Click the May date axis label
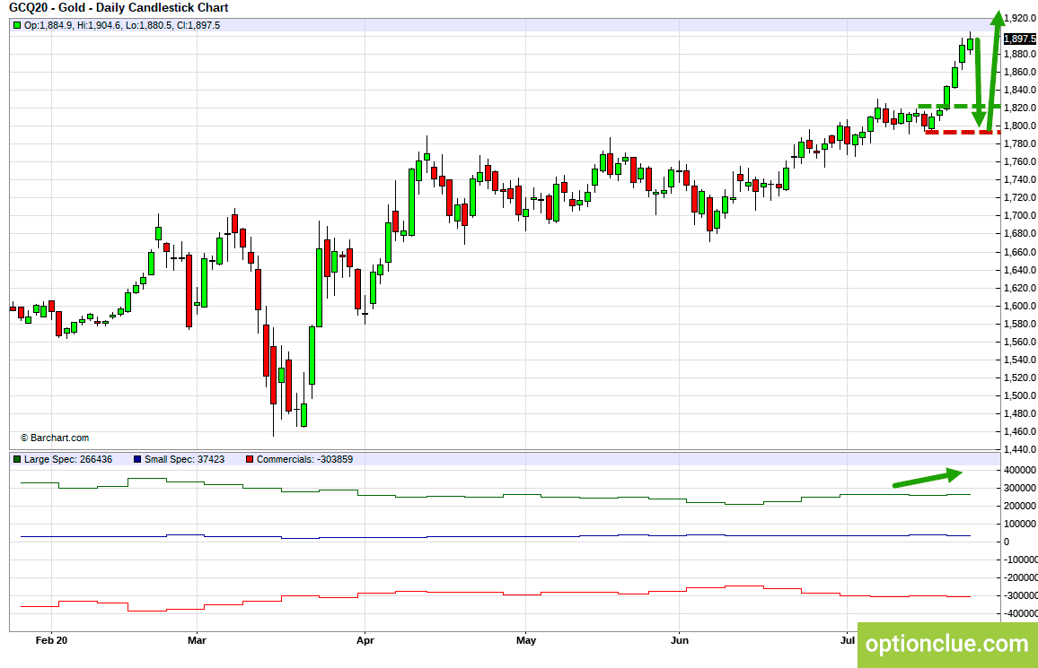The width and height of the screenshot is (1038, 668). tap(526, 640)
